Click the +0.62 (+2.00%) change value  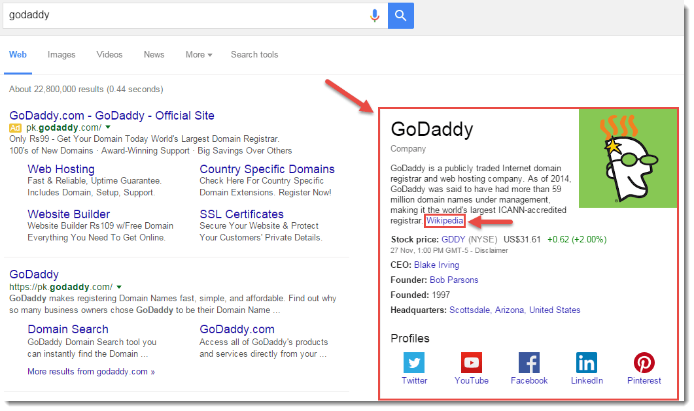click(577, 239)
